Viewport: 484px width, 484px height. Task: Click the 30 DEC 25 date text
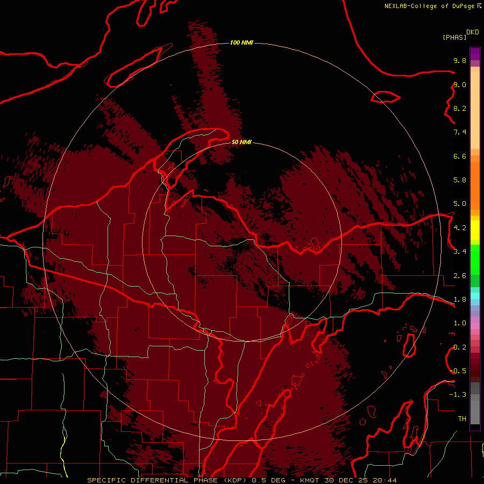tap(346, 480)
